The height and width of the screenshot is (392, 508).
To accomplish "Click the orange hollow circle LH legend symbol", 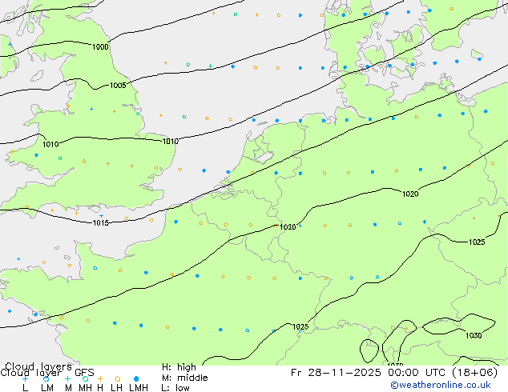I will pos(118,378).
